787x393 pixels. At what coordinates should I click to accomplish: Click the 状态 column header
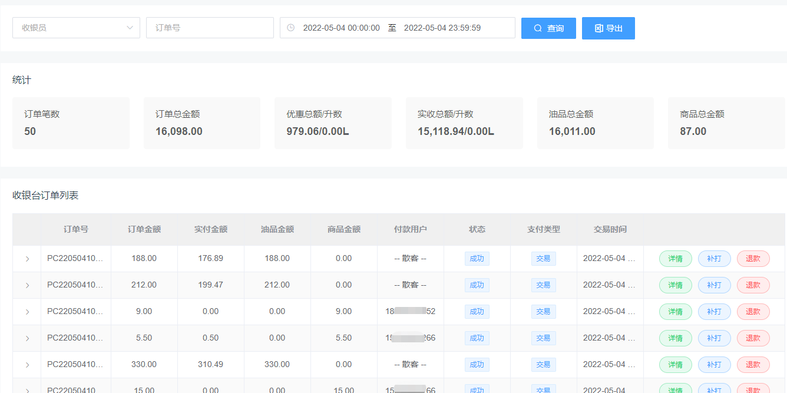click(477, 229)
